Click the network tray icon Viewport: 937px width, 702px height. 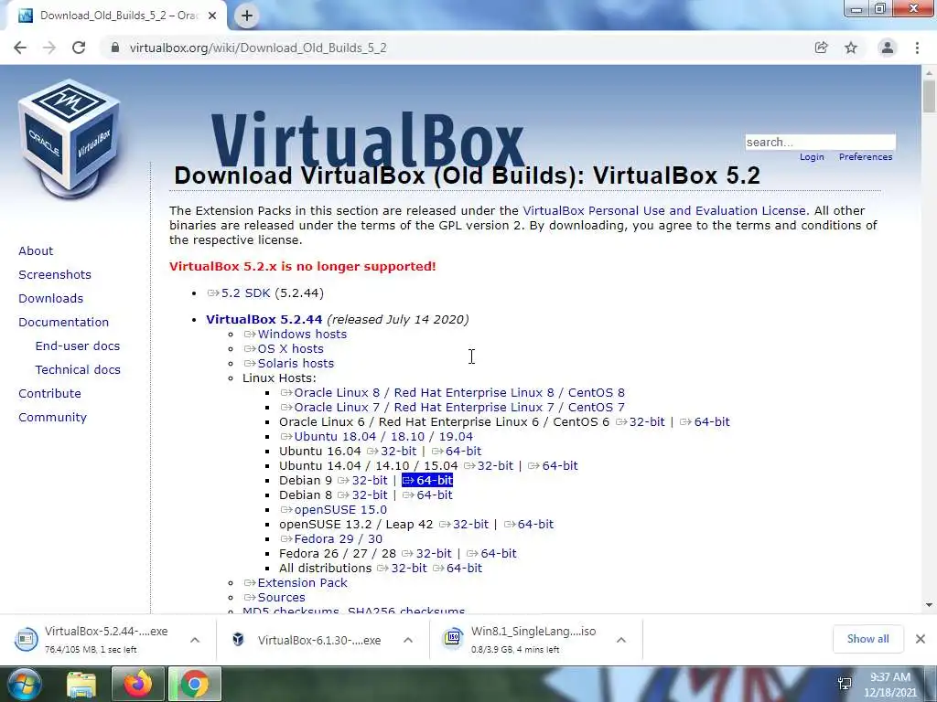845,684
